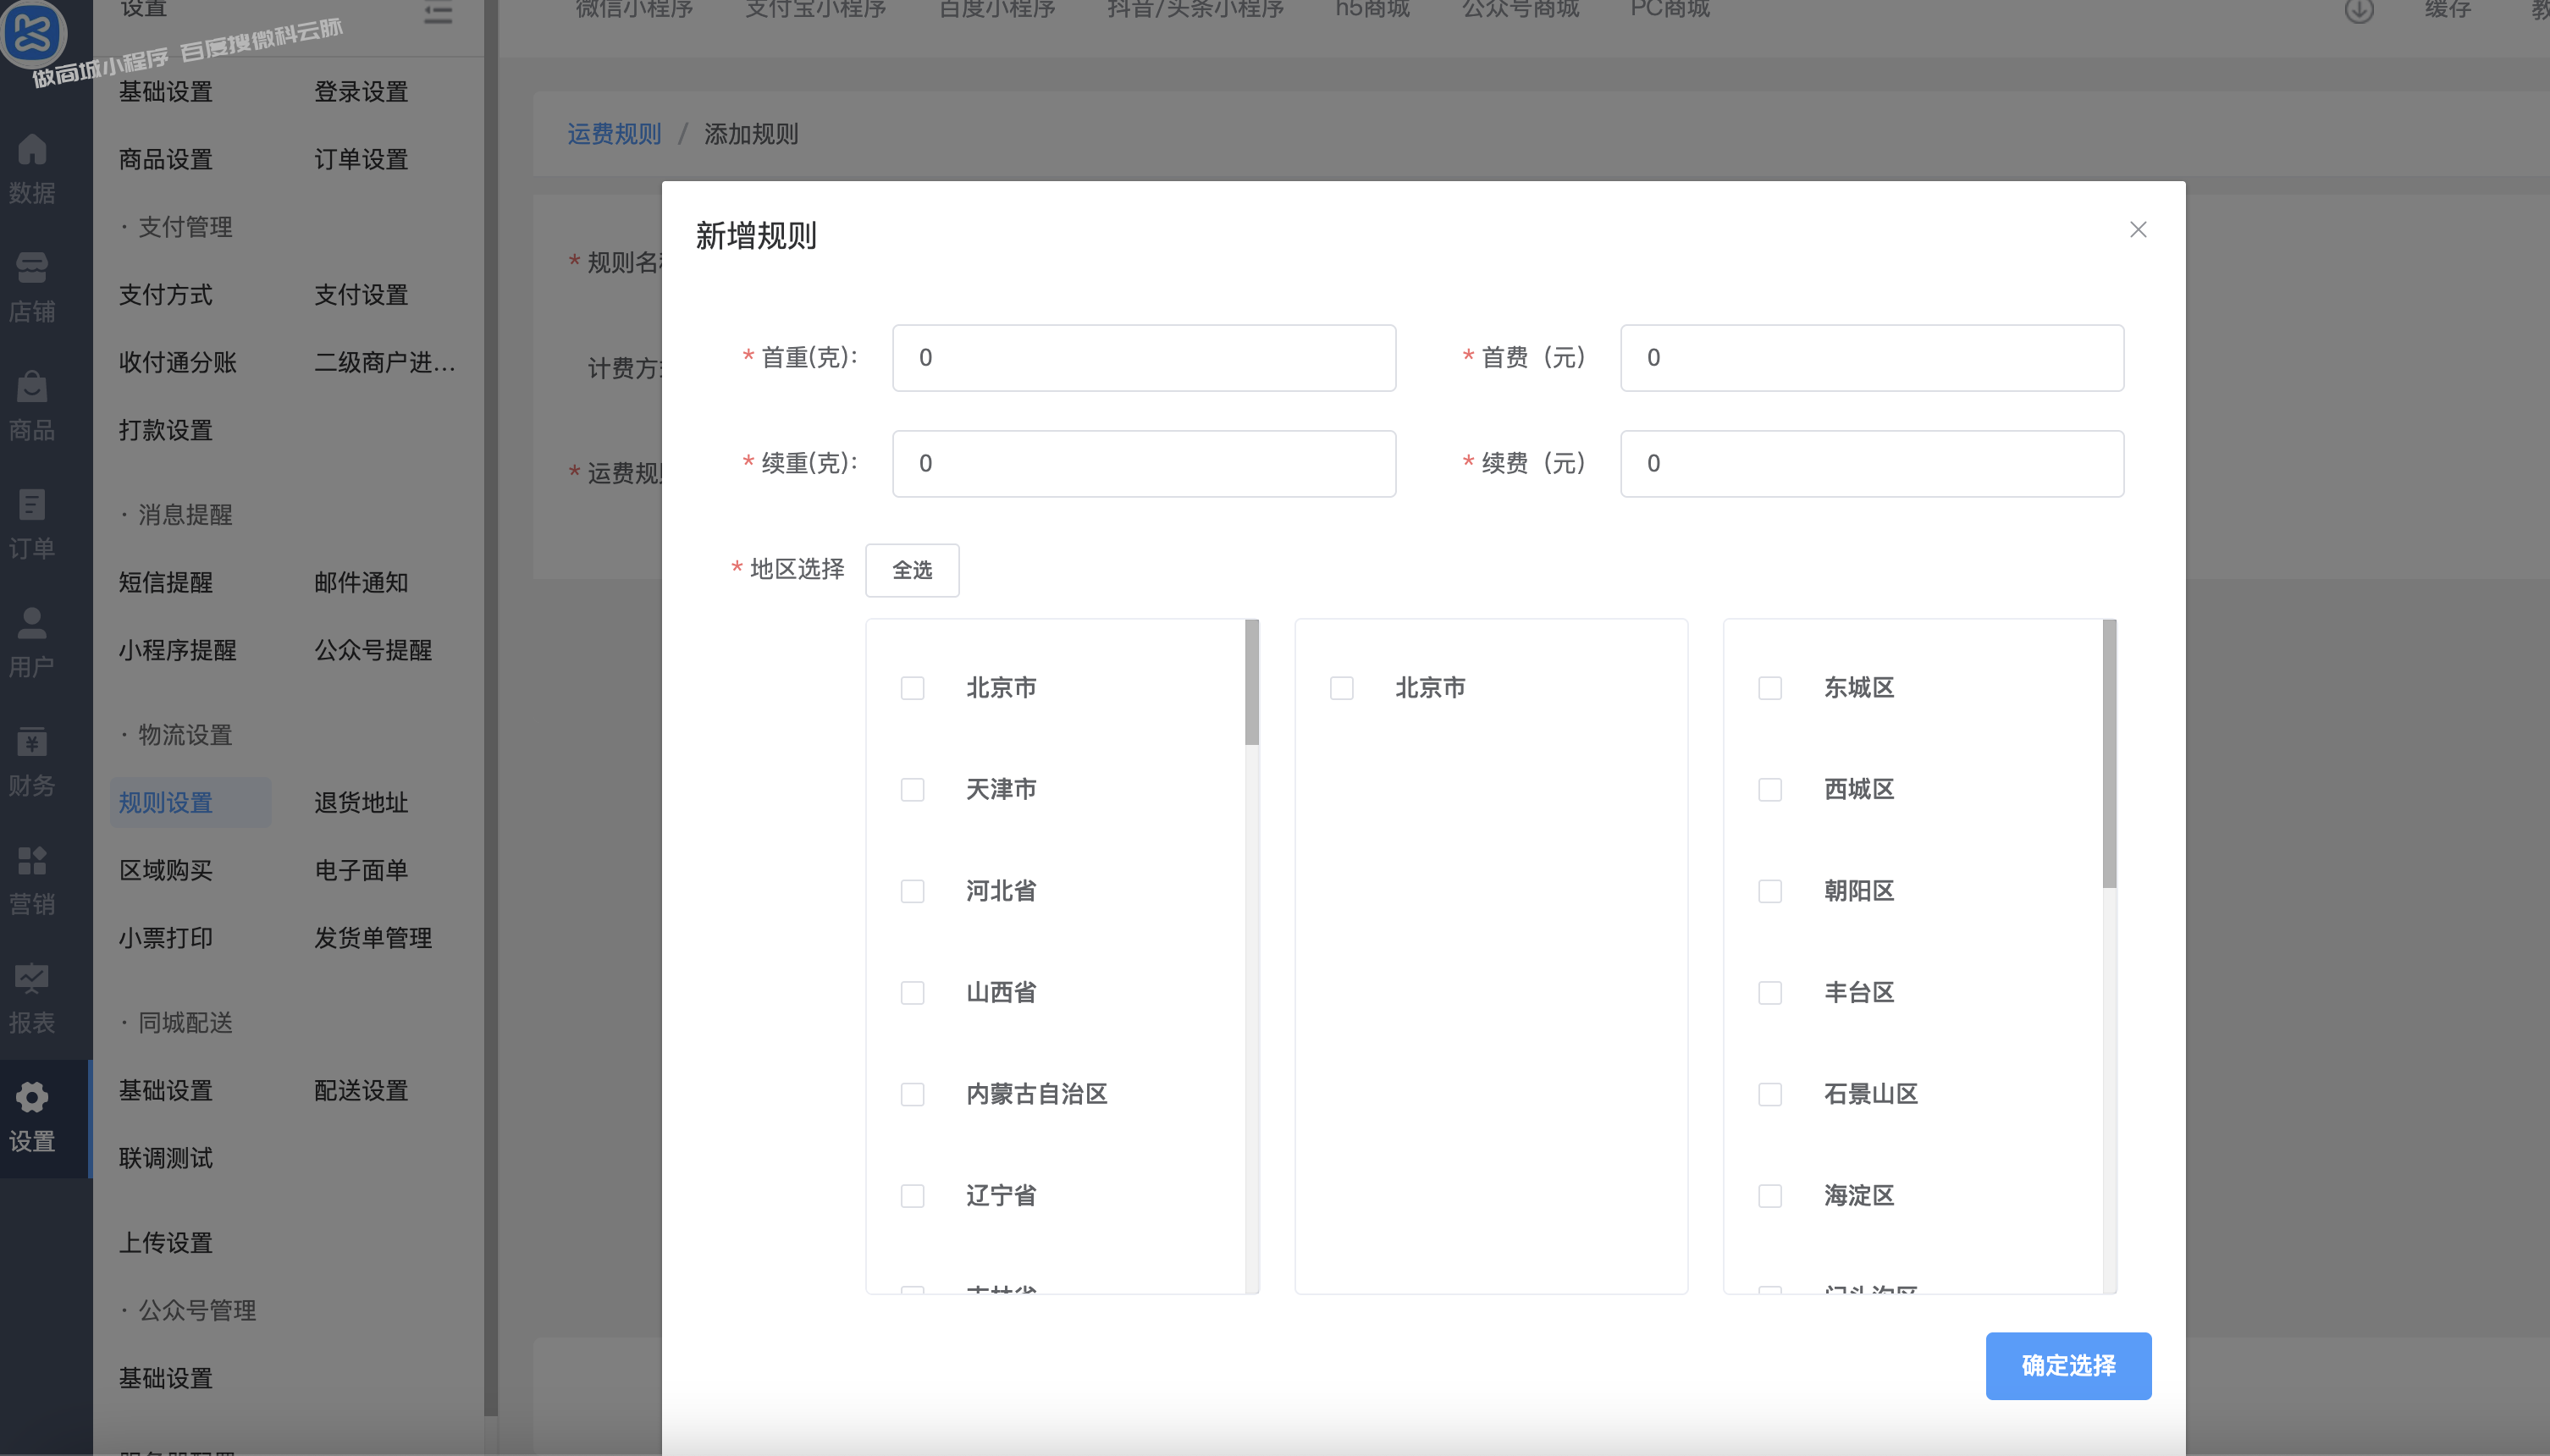Open the 营销 marketing icon in sidebar
Screen dimensions: 2550x1456
(x=32, y=860)
